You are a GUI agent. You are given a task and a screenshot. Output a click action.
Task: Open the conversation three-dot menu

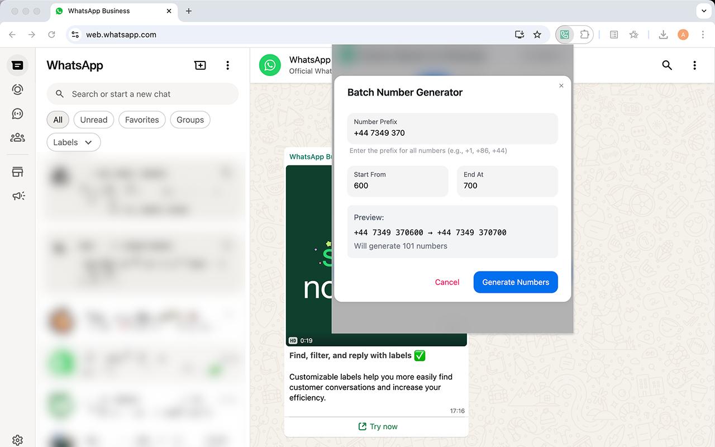pos(694,65)
